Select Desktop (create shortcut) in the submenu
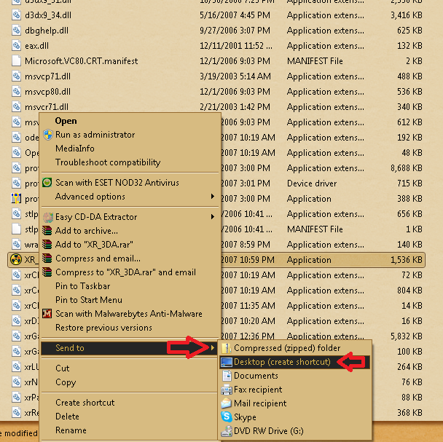The height and width of the screenshot is (442, 443). 282,362
